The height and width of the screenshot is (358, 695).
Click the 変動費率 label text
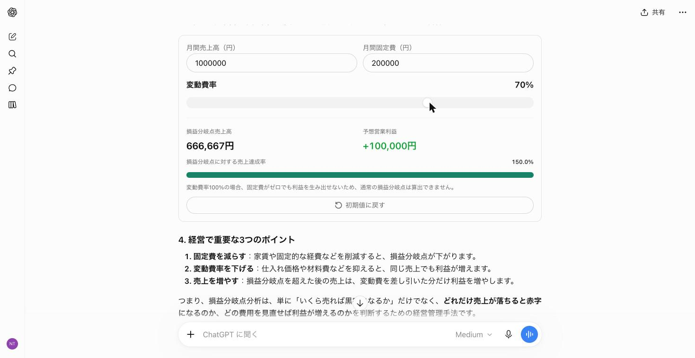tap(202, 85)
